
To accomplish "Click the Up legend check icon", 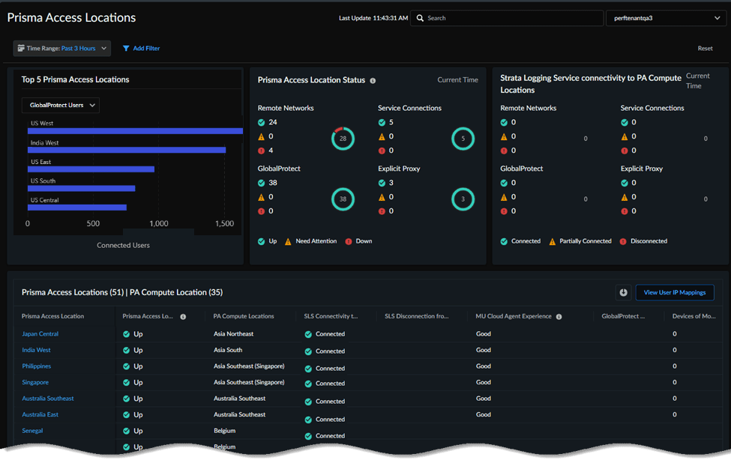I will point(261,241).
